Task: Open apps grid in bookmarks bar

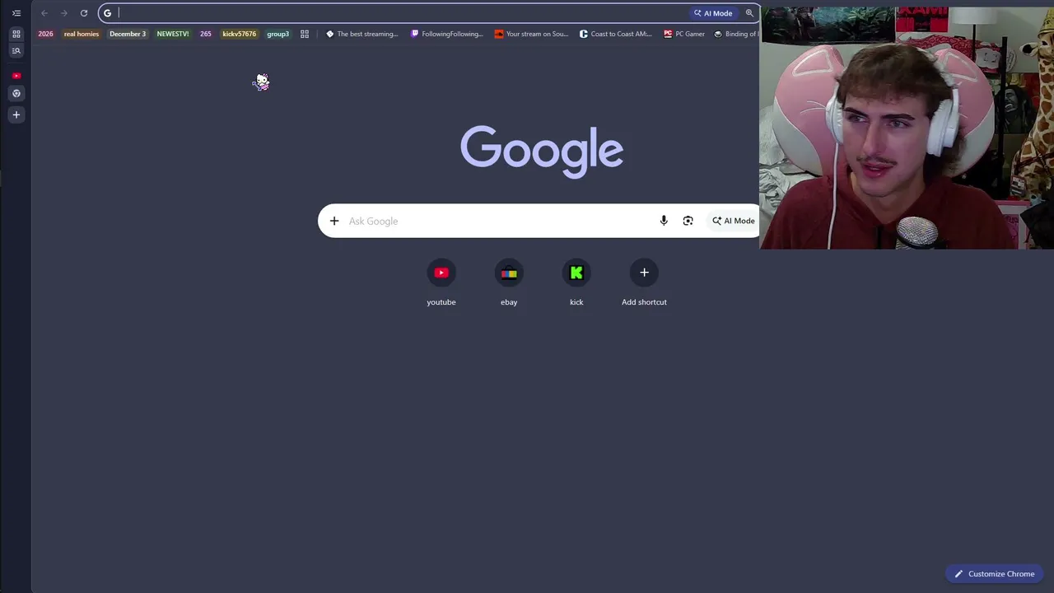Action: coord(305,34)
